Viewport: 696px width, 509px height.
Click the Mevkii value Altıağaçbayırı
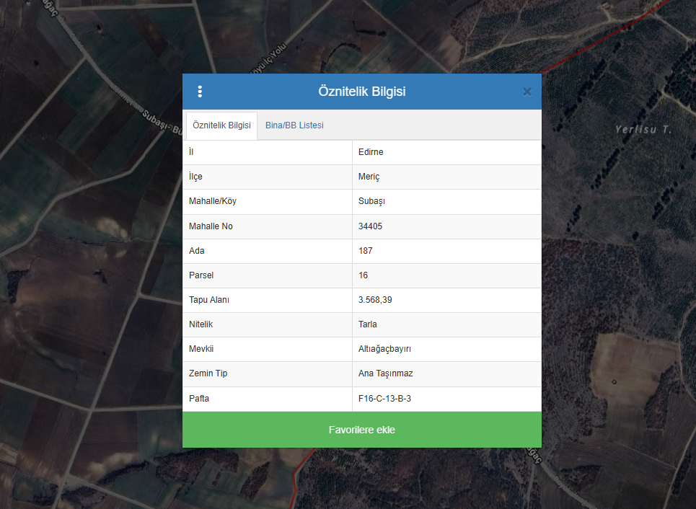384,349
